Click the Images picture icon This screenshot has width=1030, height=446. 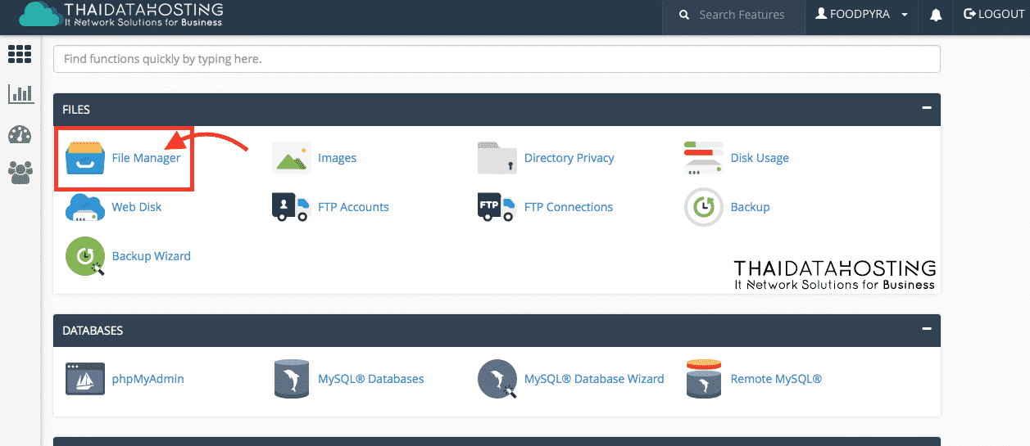point(292,158)
